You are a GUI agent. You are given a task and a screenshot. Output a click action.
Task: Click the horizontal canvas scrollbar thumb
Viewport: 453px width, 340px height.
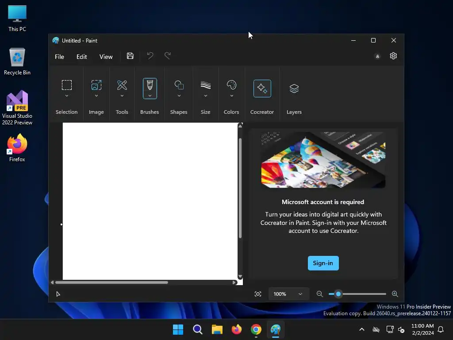click(111, 282)
